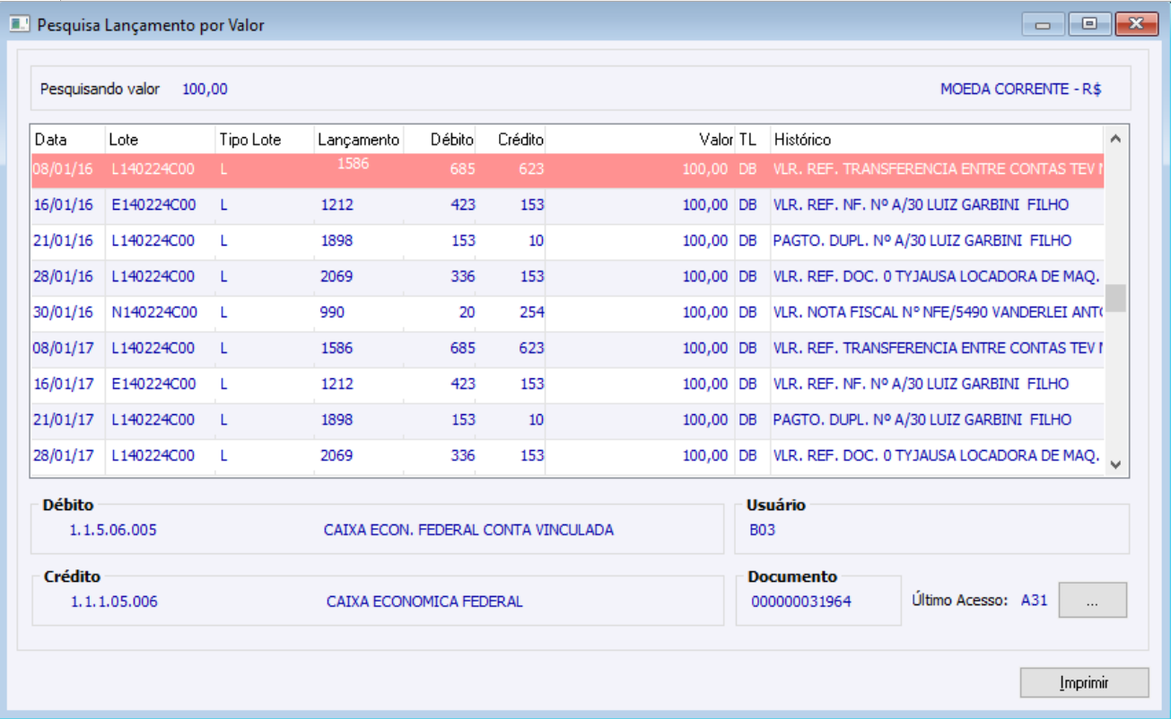Click the TL column header
This screenshot has height=719, width=1171.
753,139
